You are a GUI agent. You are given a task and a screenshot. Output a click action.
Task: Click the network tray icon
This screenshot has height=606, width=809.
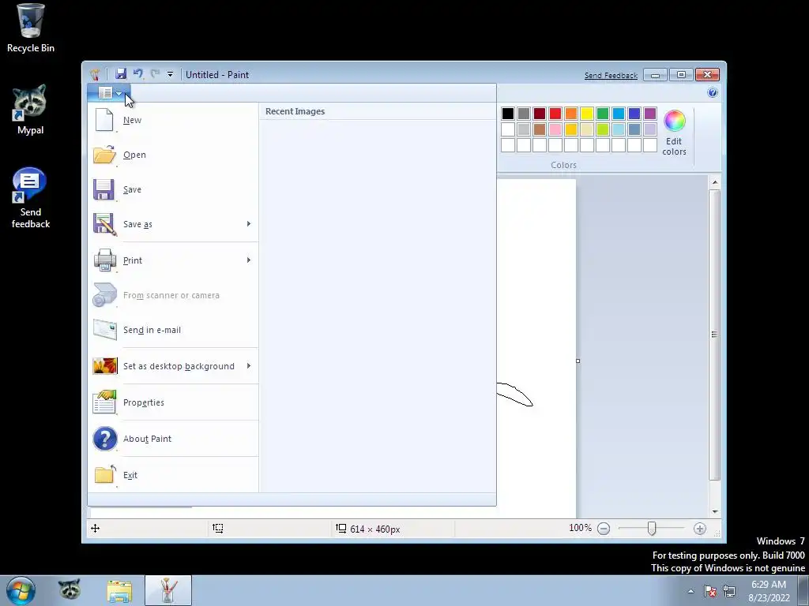pyautogui.click(x=729, y=591)
